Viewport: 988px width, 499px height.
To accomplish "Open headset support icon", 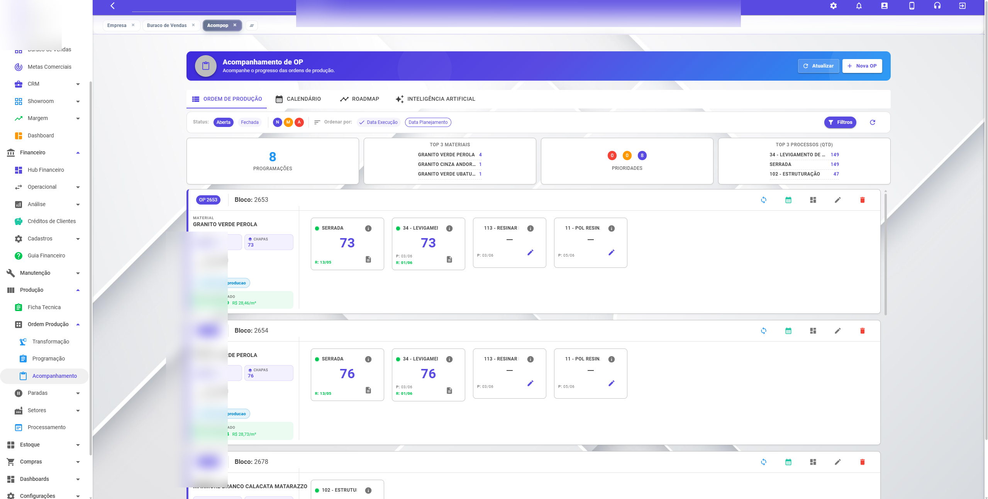I will pyautogui.click(x=937, y=6).
